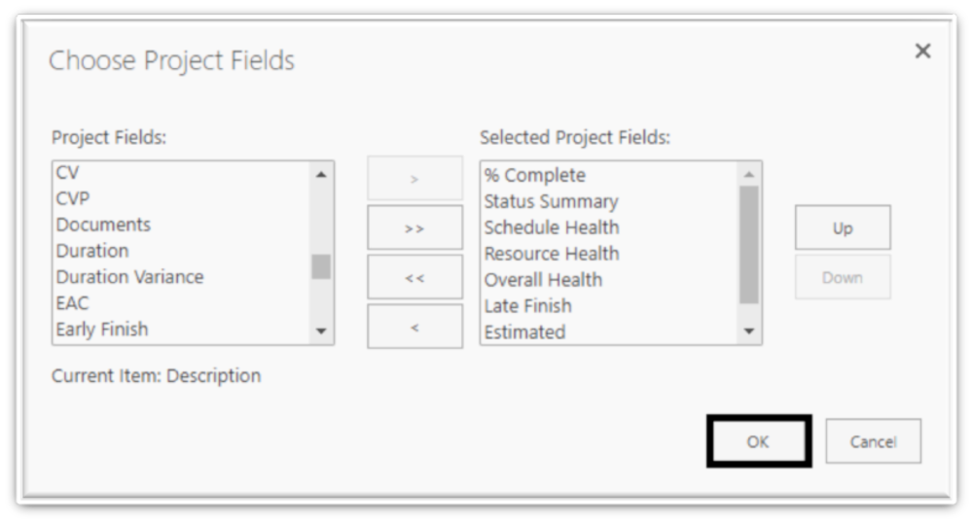Pick Early Finish from Project Fields

click(102, 330)
